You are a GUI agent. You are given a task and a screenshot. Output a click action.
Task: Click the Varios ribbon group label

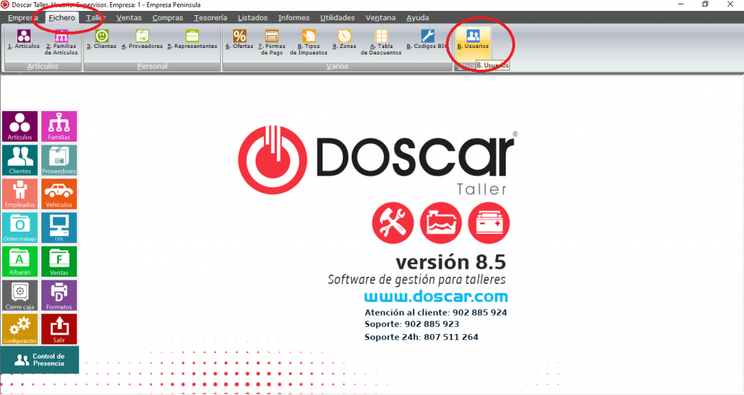point(337,66)
